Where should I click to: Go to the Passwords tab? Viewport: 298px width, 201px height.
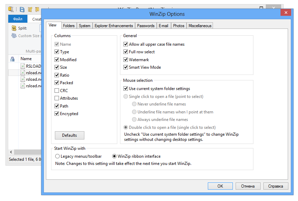tap(146, 26)
